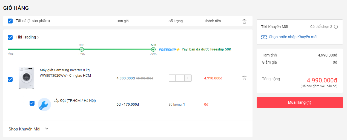The image size is (347, 140).
Task: Click the quantity input field
Action: tap(180, 78)
